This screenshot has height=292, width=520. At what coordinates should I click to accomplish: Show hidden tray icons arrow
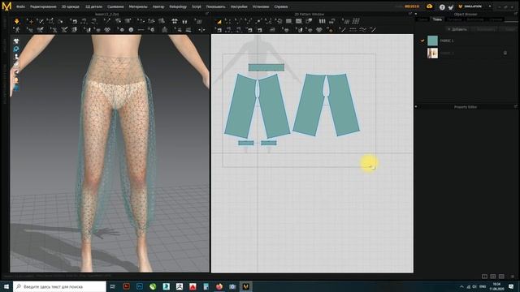pos(461,286)
